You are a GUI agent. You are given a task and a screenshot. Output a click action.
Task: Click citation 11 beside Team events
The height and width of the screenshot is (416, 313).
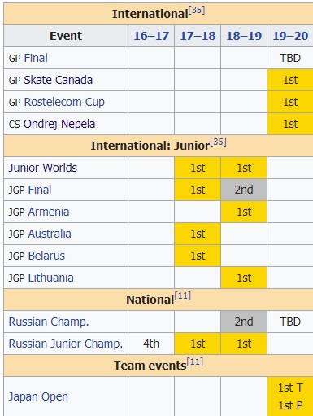(x=195, y=361)
